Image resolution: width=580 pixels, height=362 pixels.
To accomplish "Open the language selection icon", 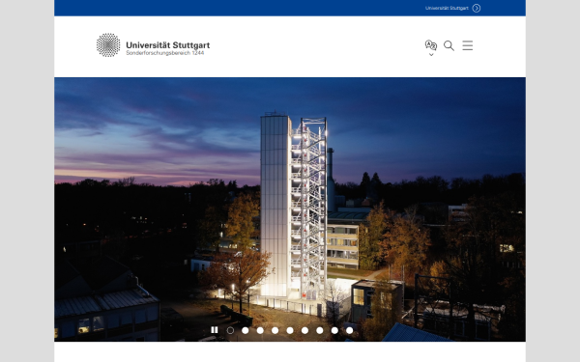I will point(431,45).
